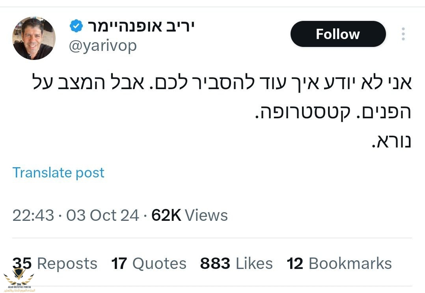Click the 22:43 post timestamp
The image size is (425, 293).
pyautogui.click(x=33, y=215)
